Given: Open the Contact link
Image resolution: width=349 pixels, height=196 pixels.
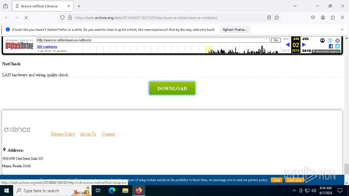Looking at the screenshot, I should pos(108,134).
